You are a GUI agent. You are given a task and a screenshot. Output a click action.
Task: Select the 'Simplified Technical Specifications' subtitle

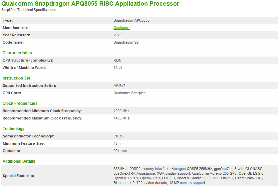[x=29, y=10]
